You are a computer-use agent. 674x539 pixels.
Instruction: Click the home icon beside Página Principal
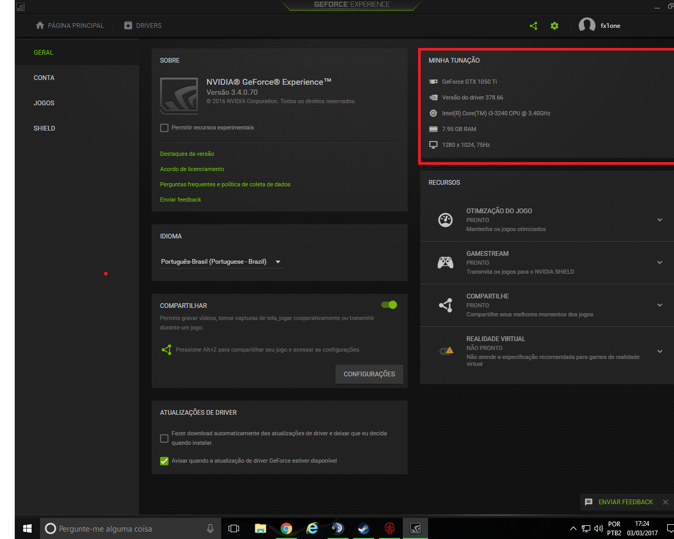(40, 25)
